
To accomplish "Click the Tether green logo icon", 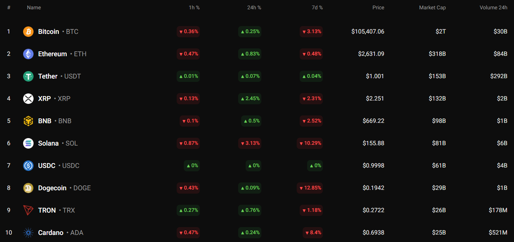I will tap(28, 76).
